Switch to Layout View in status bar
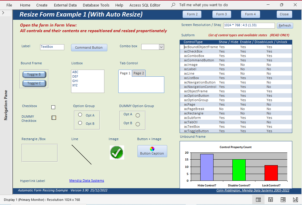The height and width of the screenshot is (205, 302). 283,200
